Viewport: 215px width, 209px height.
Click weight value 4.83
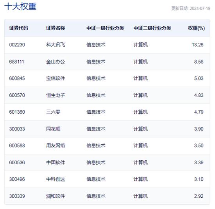click(x=199, y=95)
